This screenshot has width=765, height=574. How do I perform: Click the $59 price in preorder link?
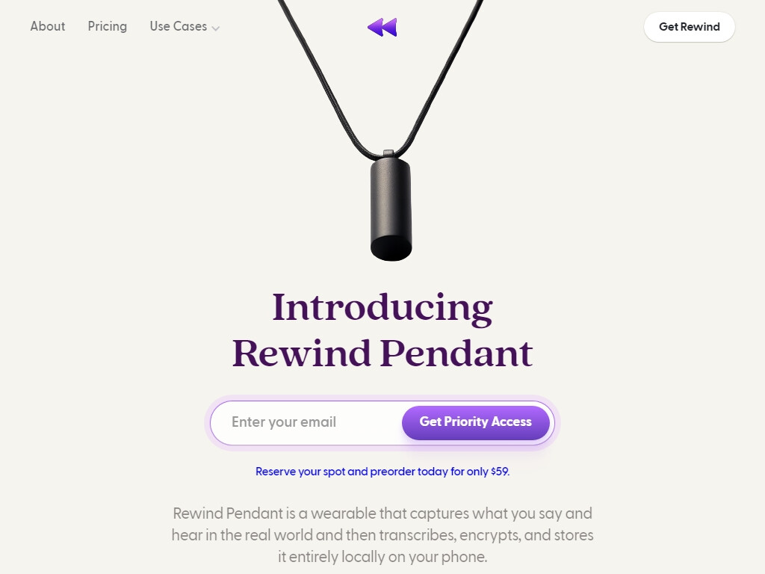[500, 472]
